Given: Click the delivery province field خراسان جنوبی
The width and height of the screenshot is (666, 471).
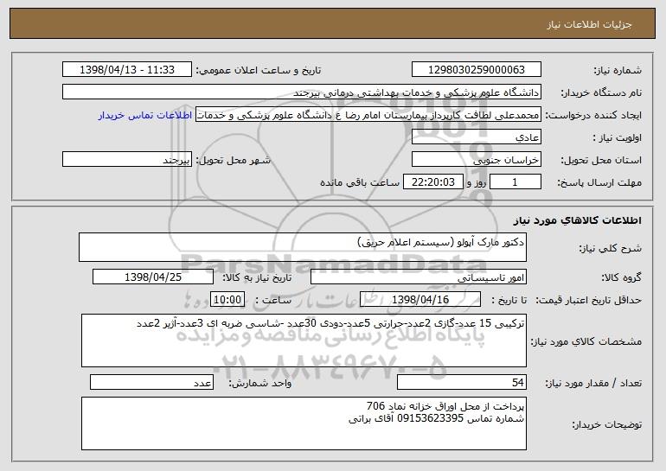Looking at the screenshot, I should click(x=476, y=160).
